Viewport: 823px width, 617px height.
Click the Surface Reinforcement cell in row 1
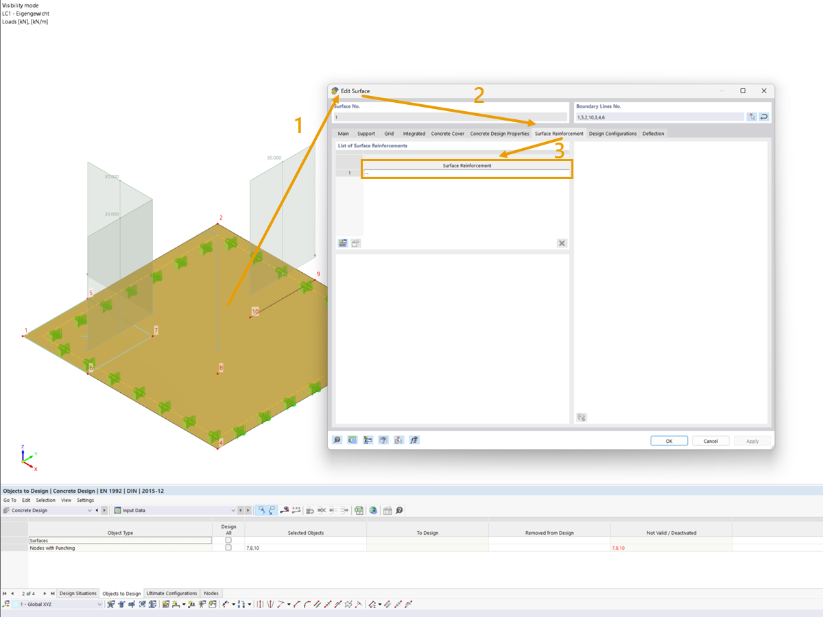point(466,173)
